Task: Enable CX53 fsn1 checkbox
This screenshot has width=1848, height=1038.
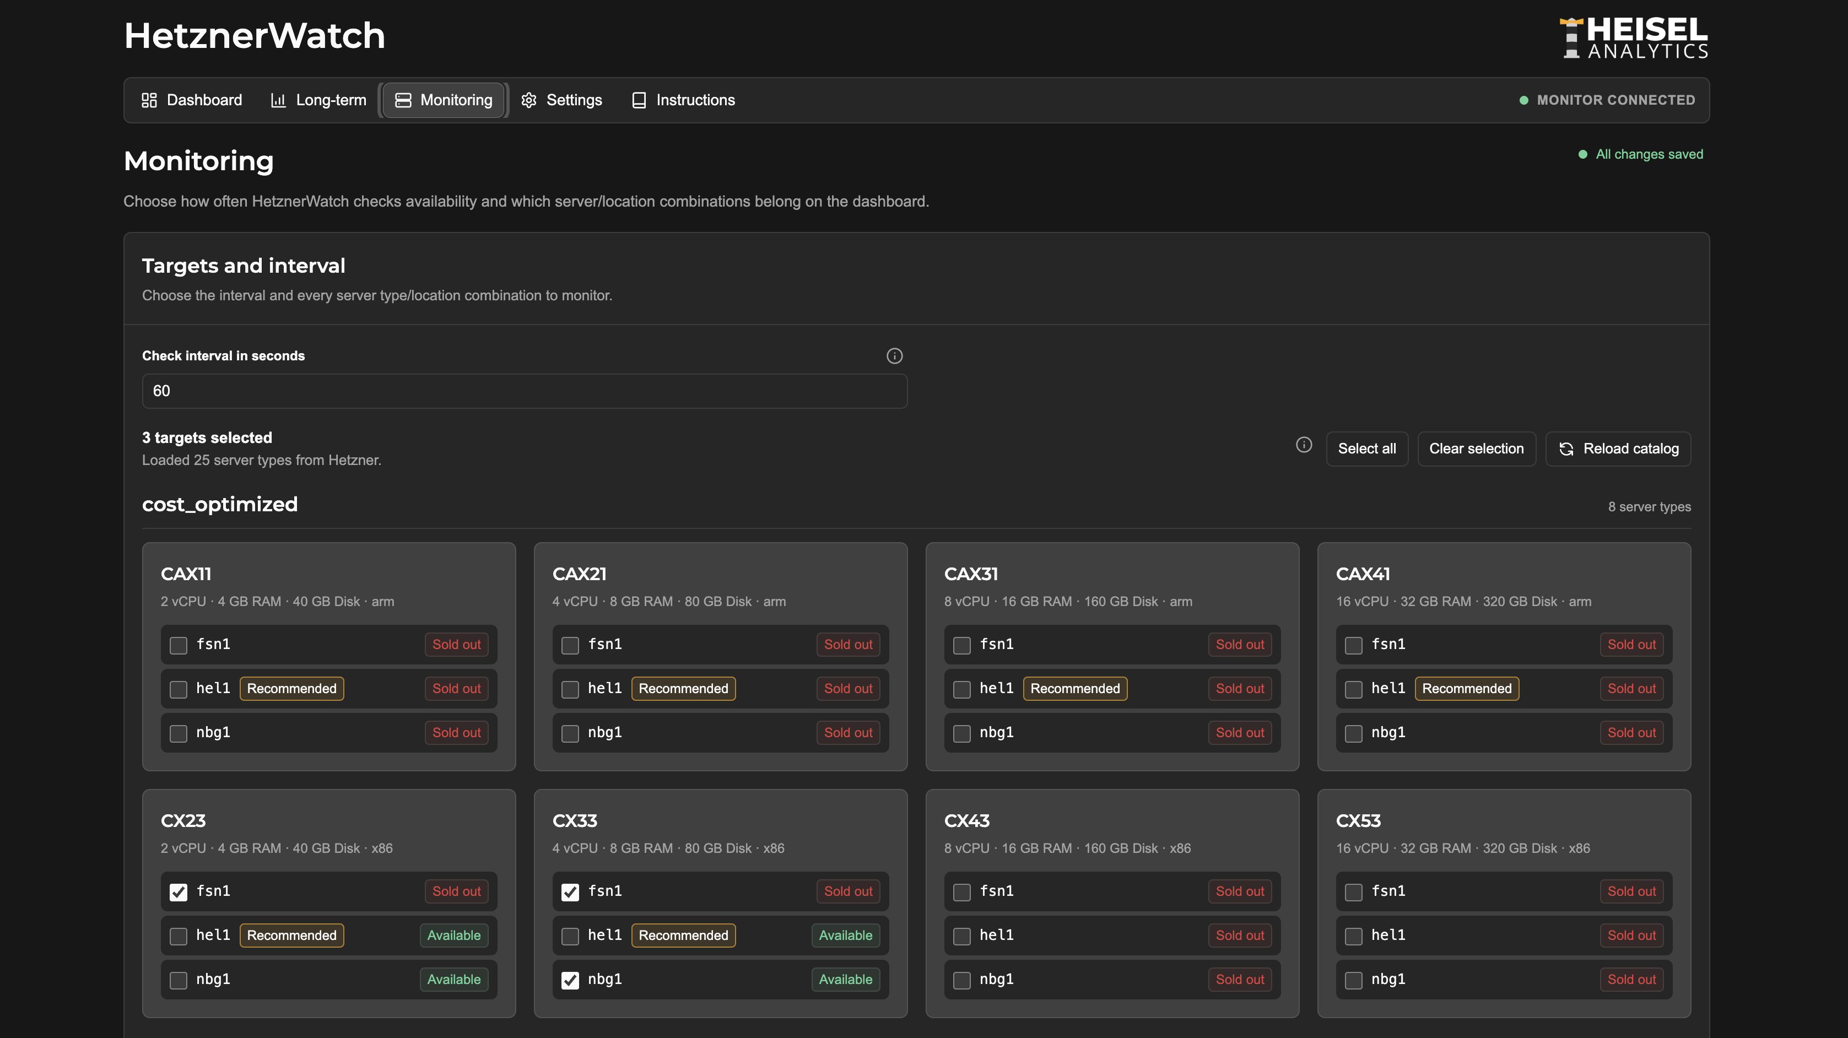Action: 1354,893
